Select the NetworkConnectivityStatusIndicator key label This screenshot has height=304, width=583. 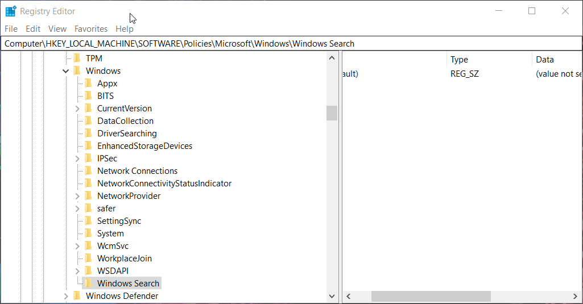164,183
